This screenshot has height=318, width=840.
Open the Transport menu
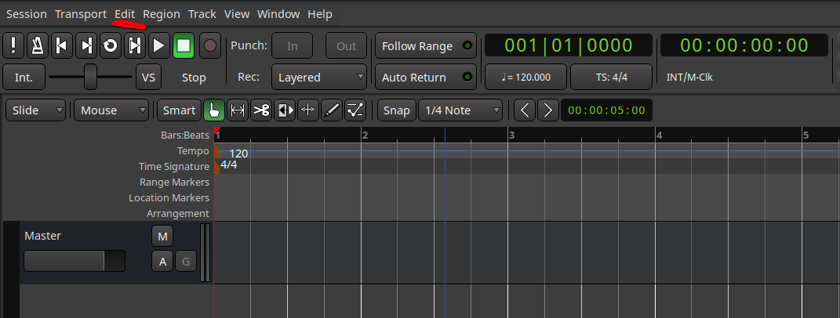click(x=81, y=14)
